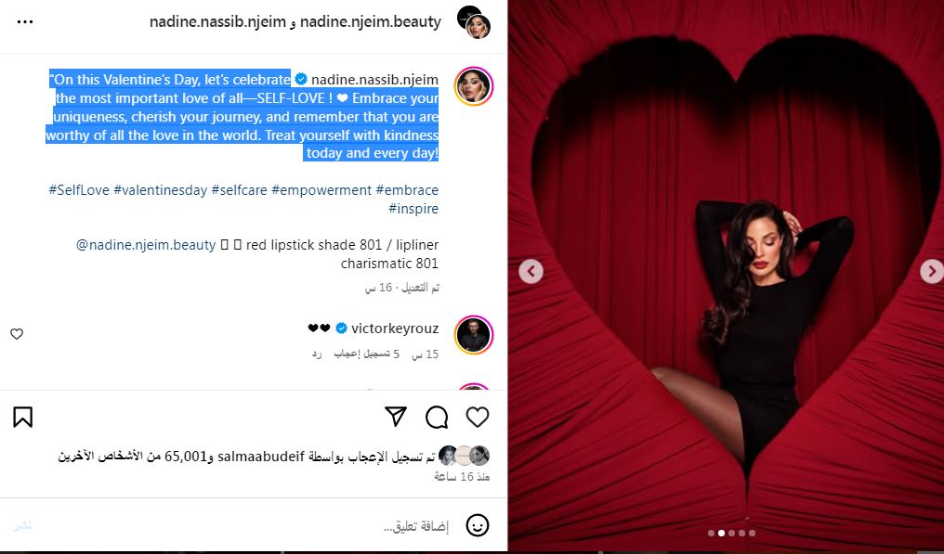Go to the previous photo arrow
Screen dimensions: 944x554
[531, 271]
